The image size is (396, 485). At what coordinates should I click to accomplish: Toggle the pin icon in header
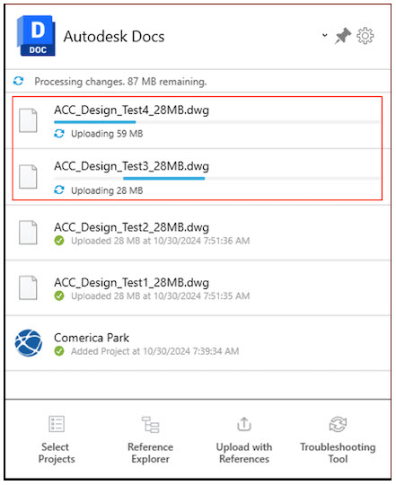(x=342, y=36)
